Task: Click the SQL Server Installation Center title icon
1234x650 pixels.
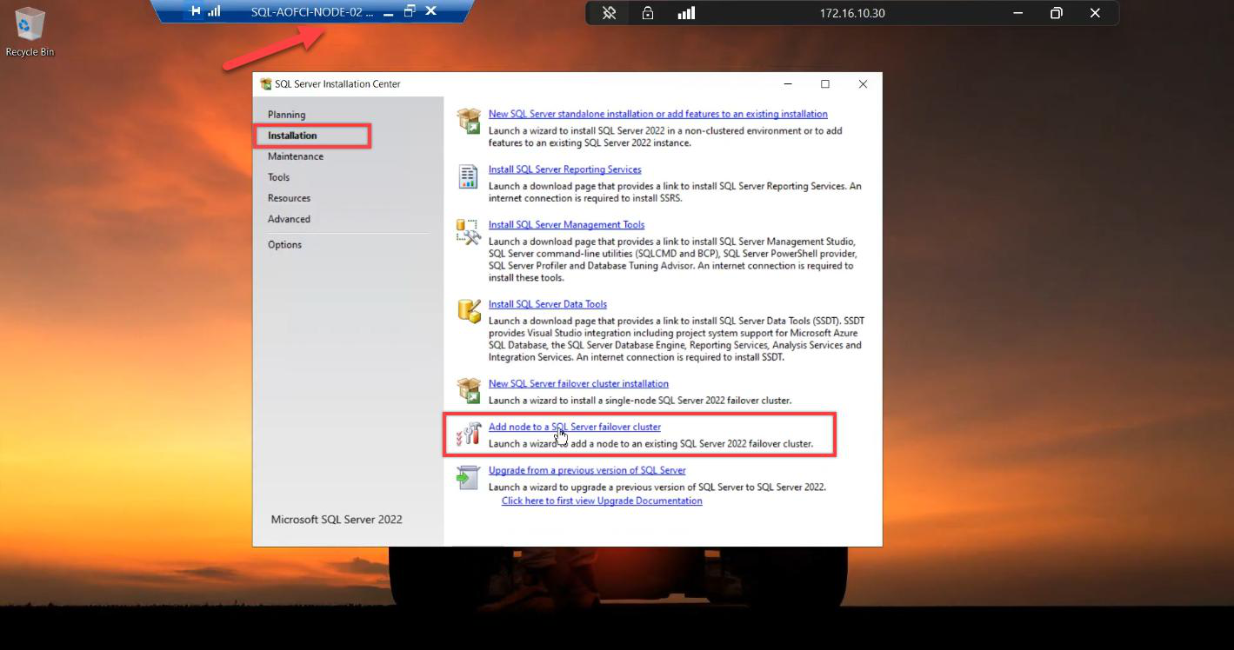Action: coord(266,84)
